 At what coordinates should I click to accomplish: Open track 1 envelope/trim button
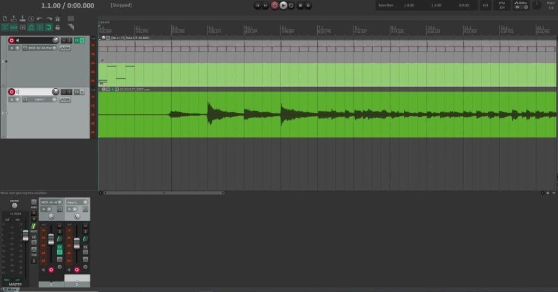(x=65, y=48)
